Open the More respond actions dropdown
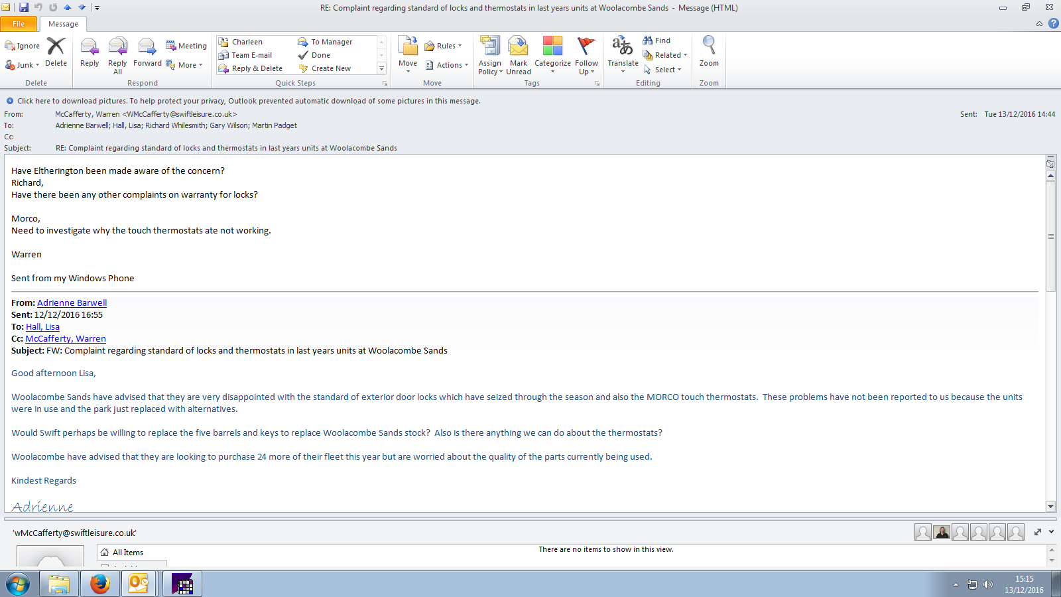This screenshot has height=597, width=1061. [184, 65]
